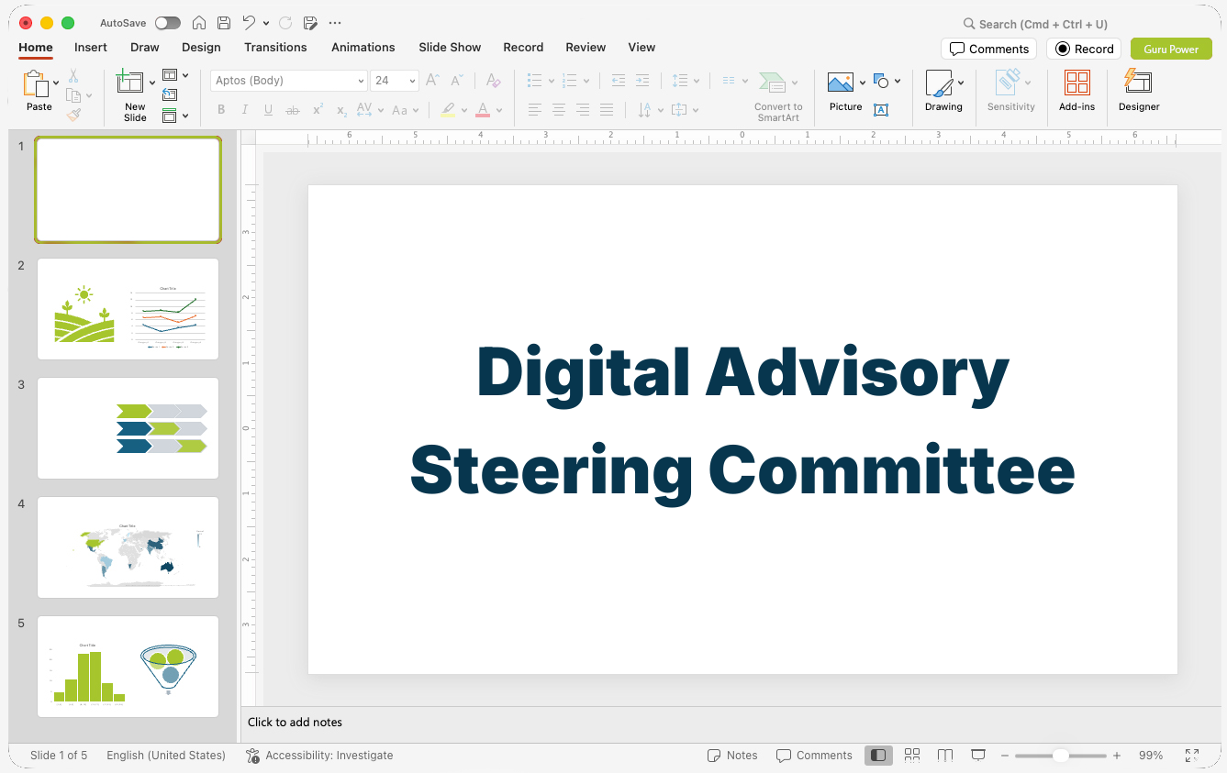Screen dimensions: 1227x773
Task: Toggle Underline formatting
Action: (x=268, y=110)
